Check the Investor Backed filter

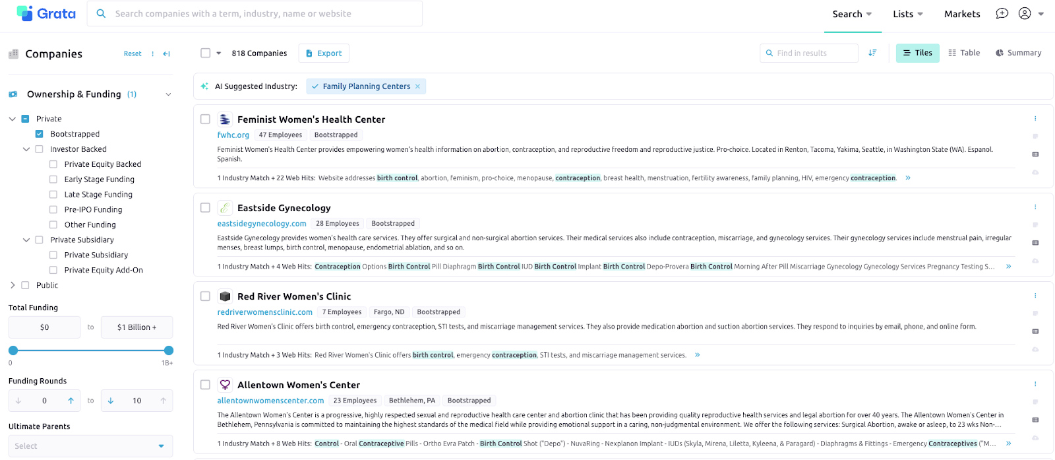[x=39, y=149]
